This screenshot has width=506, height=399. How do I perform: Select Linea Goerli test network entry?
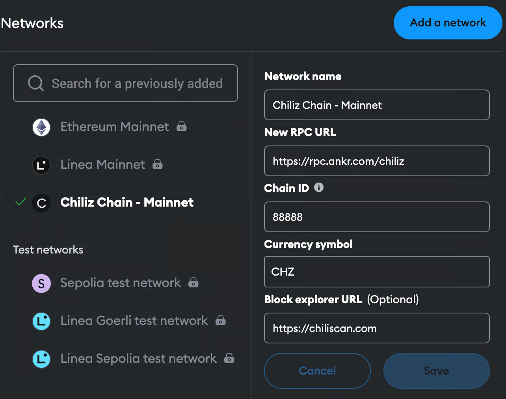point(134,321)
